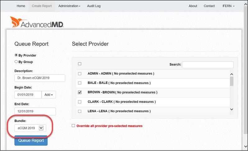The width and height of the screenshot is (248, 151).
Task: Click the AdvancedMD hummingbird logo
Action: point(37,22)
